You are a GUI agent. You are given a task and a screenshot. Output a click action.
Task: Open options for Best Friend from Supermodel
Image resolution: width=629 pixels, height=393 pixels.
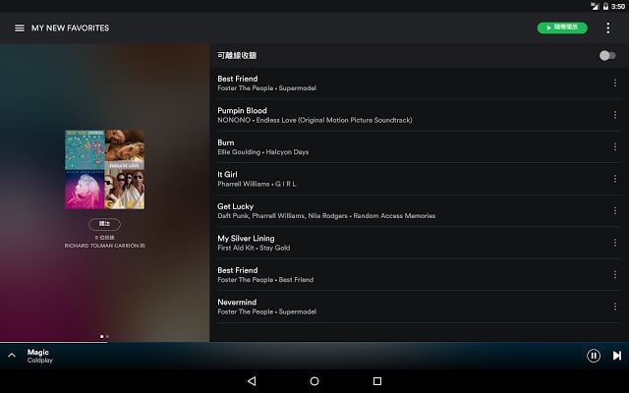pyautogui.click(x=615, y=83)
